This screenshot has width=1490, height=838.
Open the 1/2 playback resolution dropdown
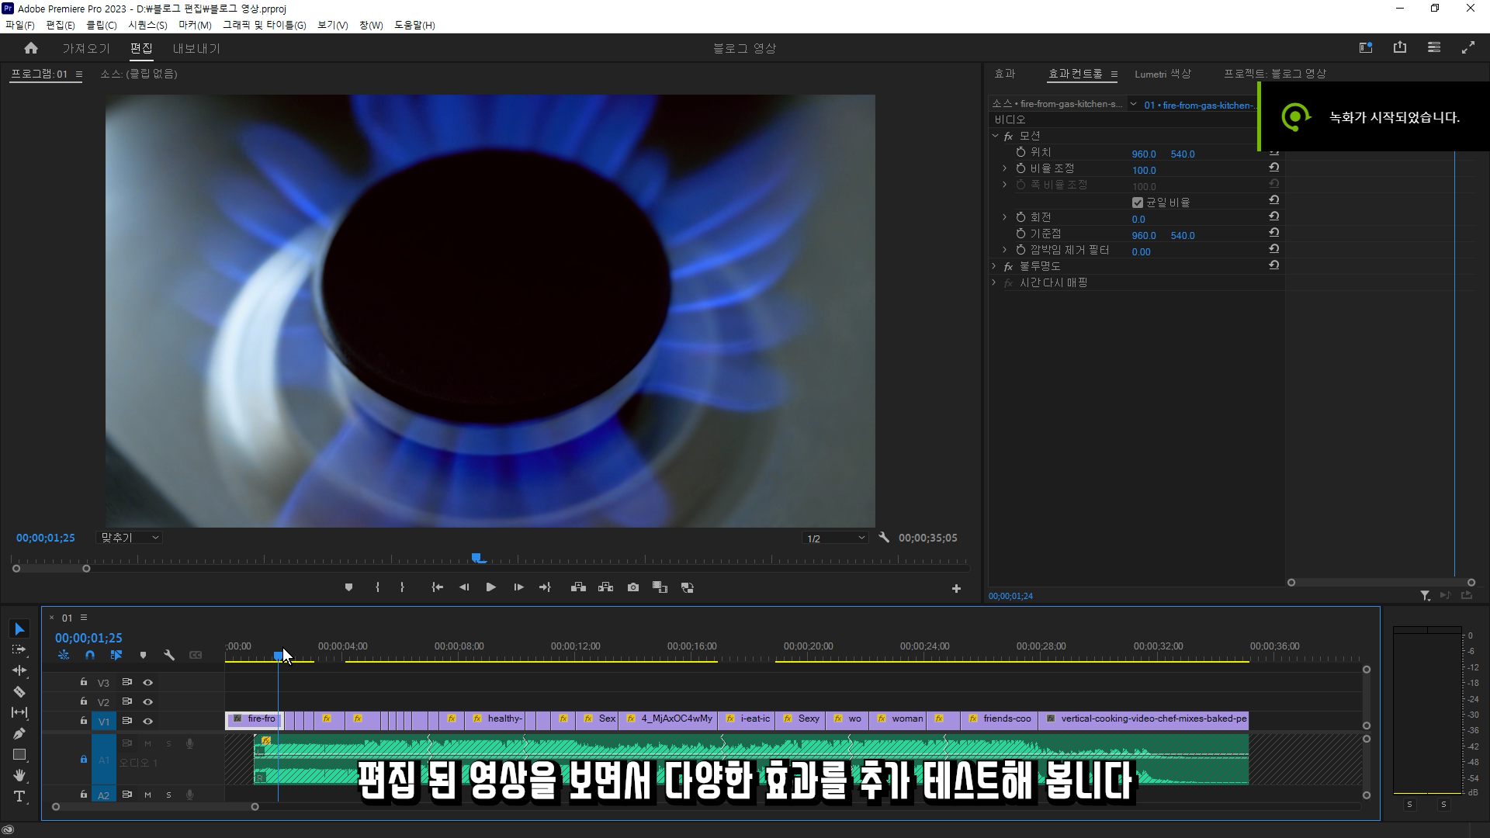coord(835,538)
